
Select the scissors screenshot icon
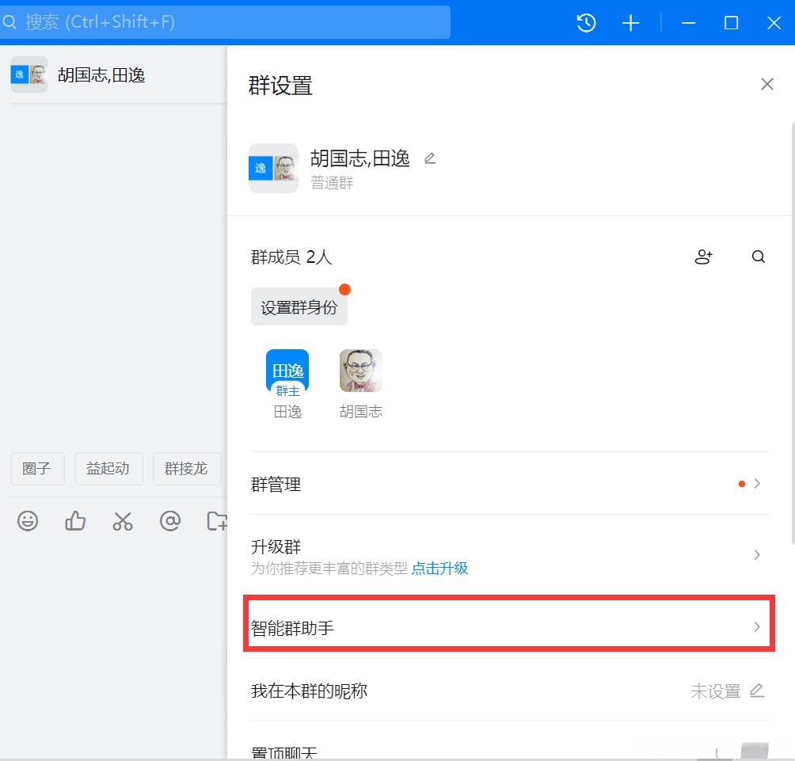click(x=123, y=521)
